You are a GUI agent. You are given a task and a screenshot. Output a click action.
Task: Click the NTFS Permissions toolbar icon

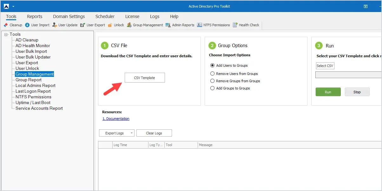tap(200, 25)
